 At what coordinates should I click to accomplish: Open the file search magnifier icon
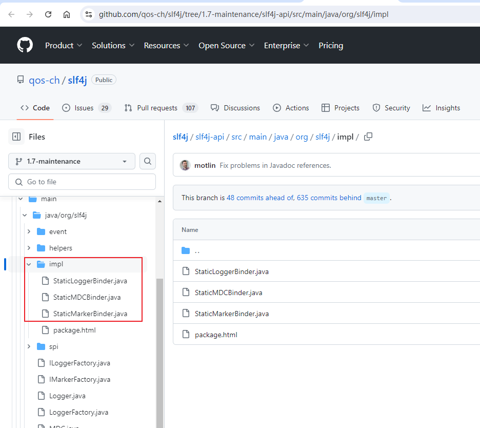148,161
